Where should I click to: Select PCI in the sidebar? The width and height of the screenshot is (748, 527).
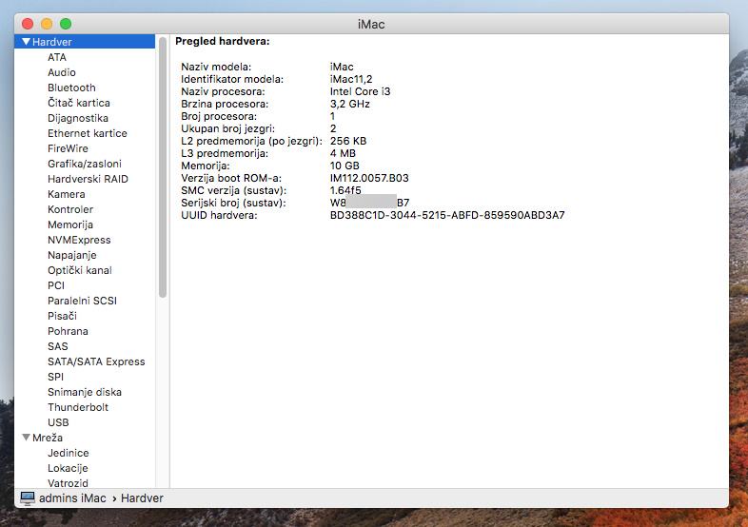click(56, 285)
